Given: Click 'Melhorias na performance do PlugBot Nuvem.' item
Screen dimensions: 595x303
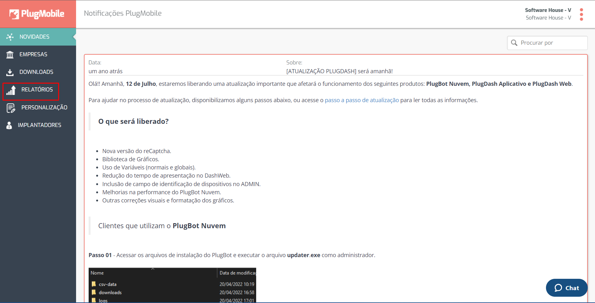Looking at the screenshot, I should coord(162,192).
